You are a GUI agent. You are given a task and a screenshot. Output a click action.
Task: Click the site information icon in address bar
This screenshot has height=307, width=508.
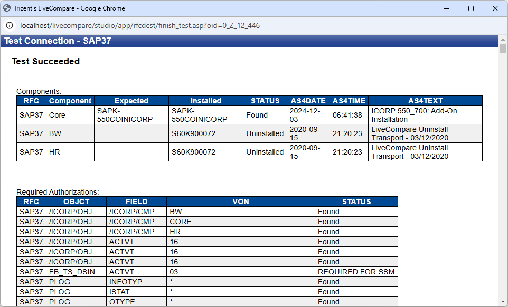point(10,25)
